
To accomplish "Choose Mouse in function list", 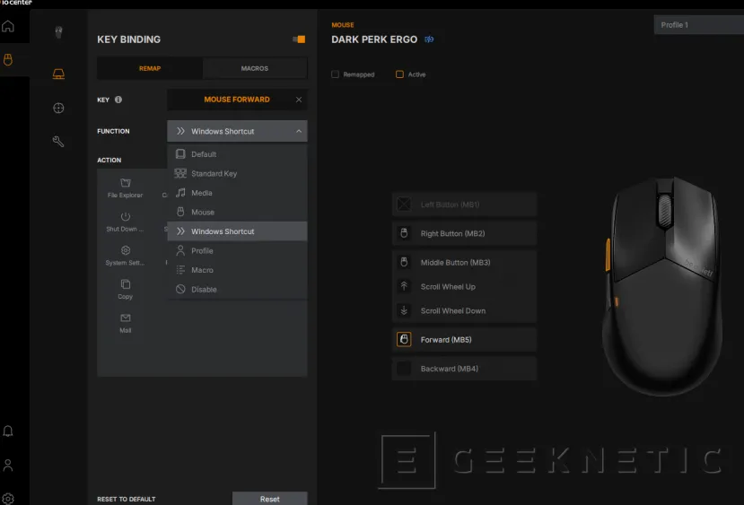I will [237, 212].
